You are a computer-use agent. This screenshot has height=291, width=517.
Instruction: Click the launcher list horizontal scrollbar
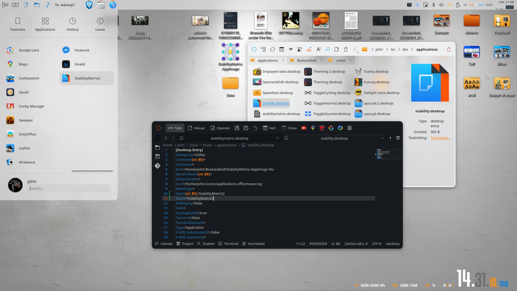[92, 171]
